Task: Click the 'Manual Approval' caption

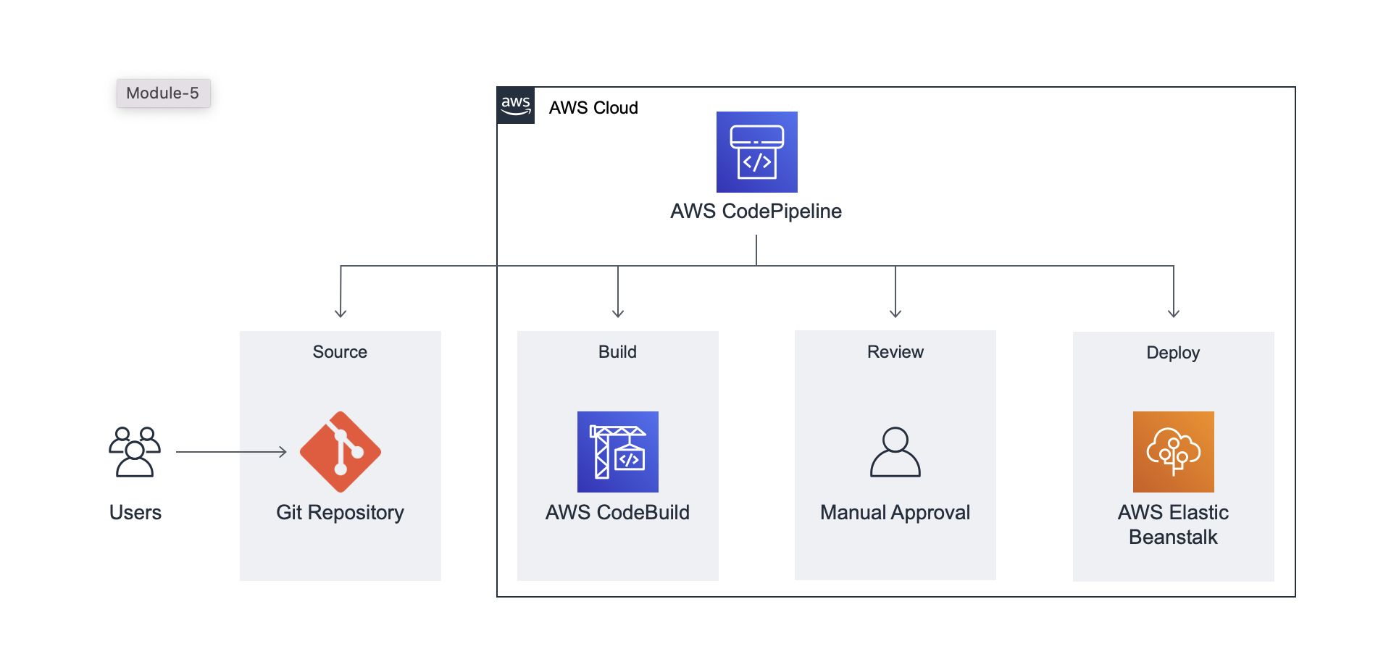Action: 895,514
